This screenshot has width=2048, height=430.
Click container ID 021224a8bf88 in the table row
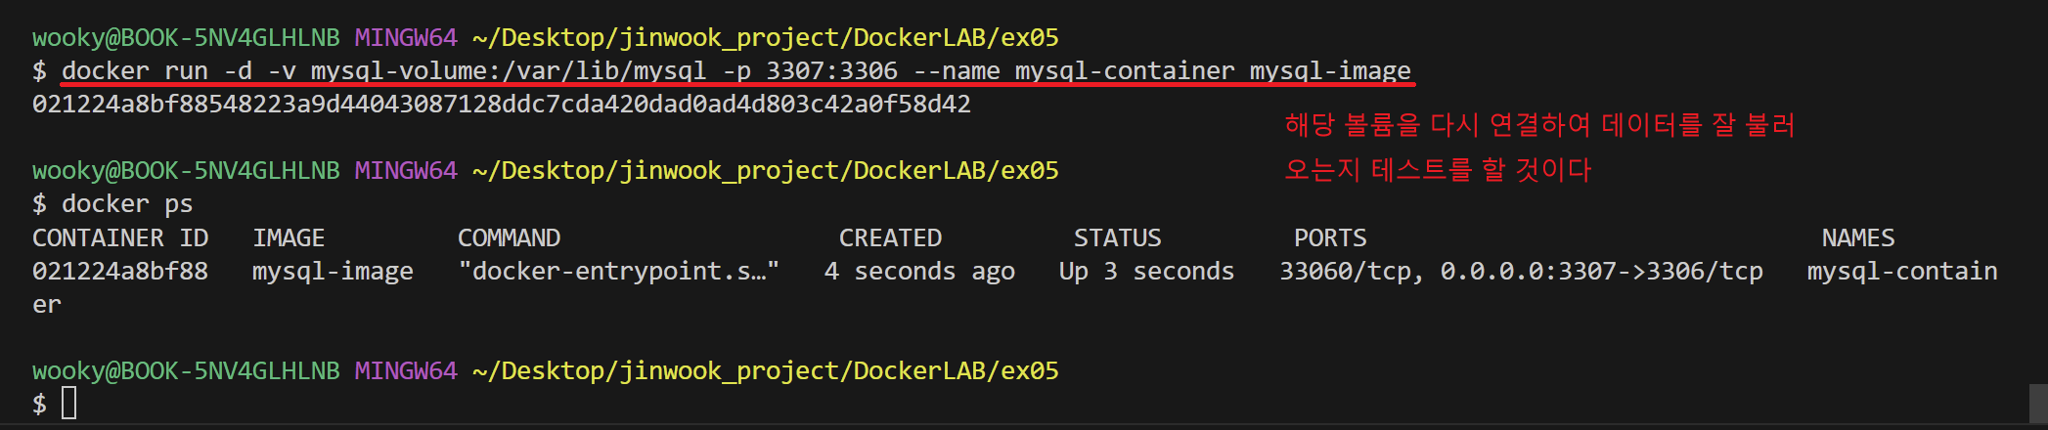click(x=120, y=271)
